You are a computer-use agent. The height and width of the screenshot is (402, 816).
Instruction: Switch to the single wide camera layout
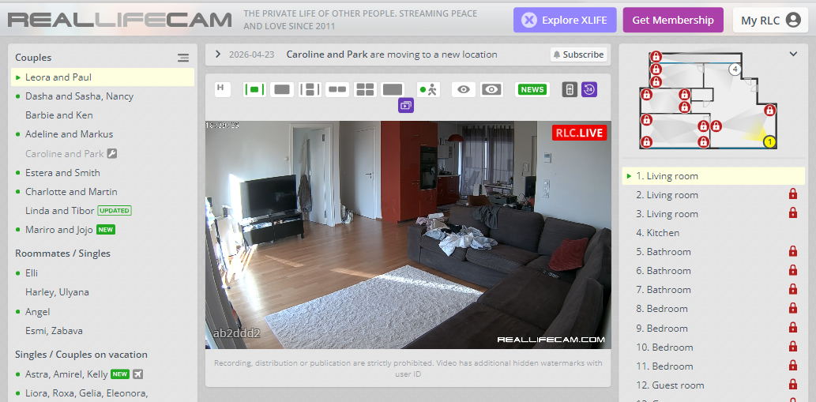pos(281,89)
